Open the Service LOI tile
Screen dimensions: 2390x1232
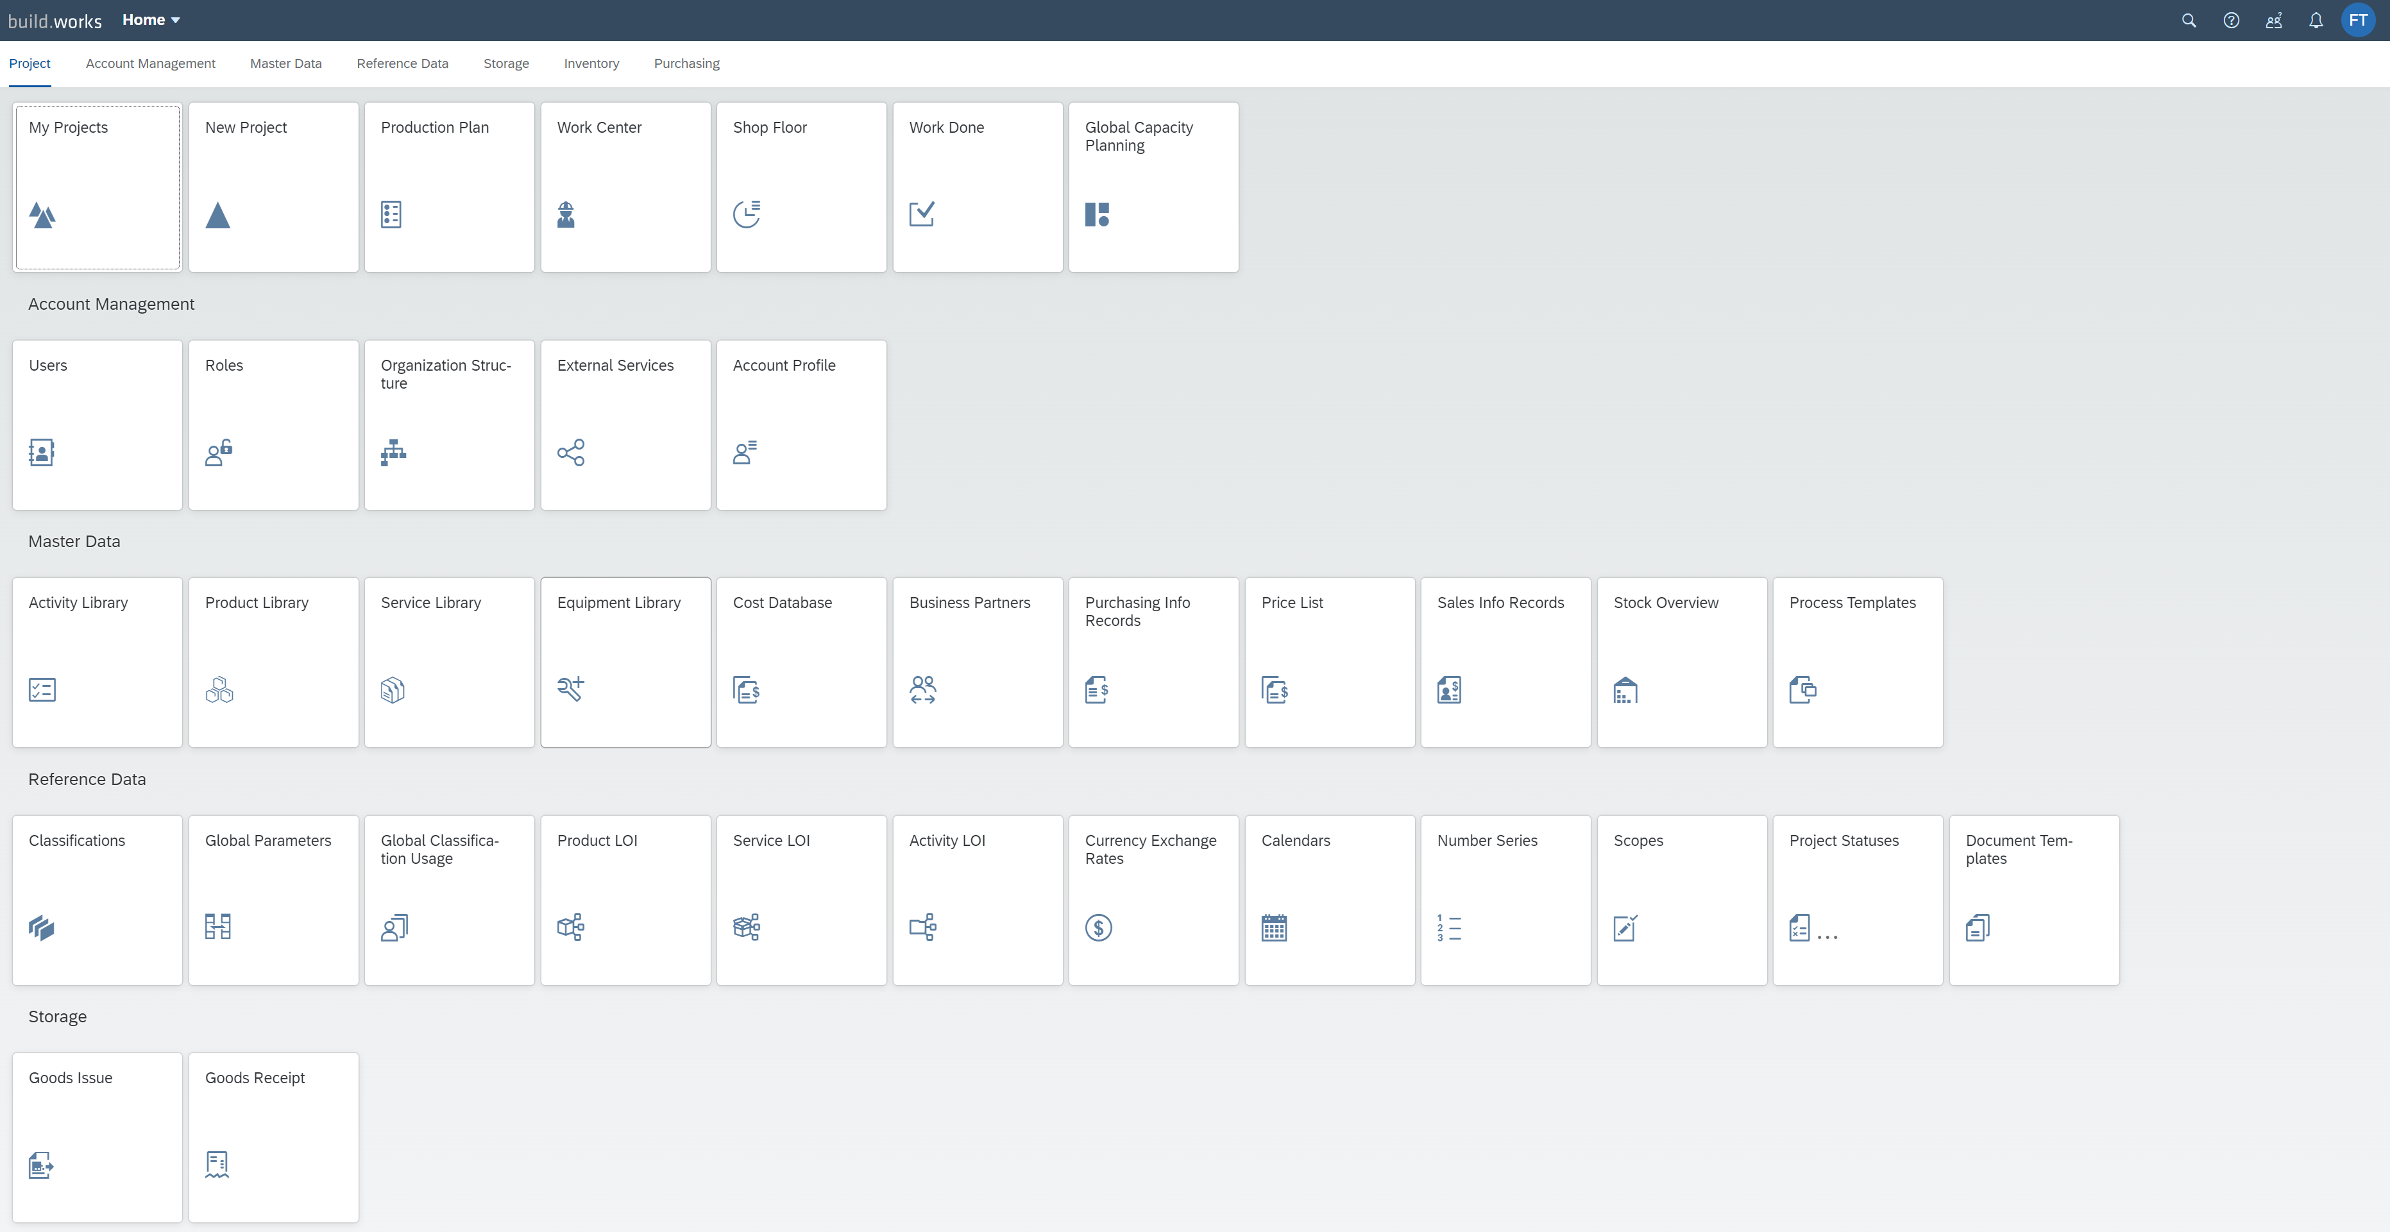[x=802, y=900]
